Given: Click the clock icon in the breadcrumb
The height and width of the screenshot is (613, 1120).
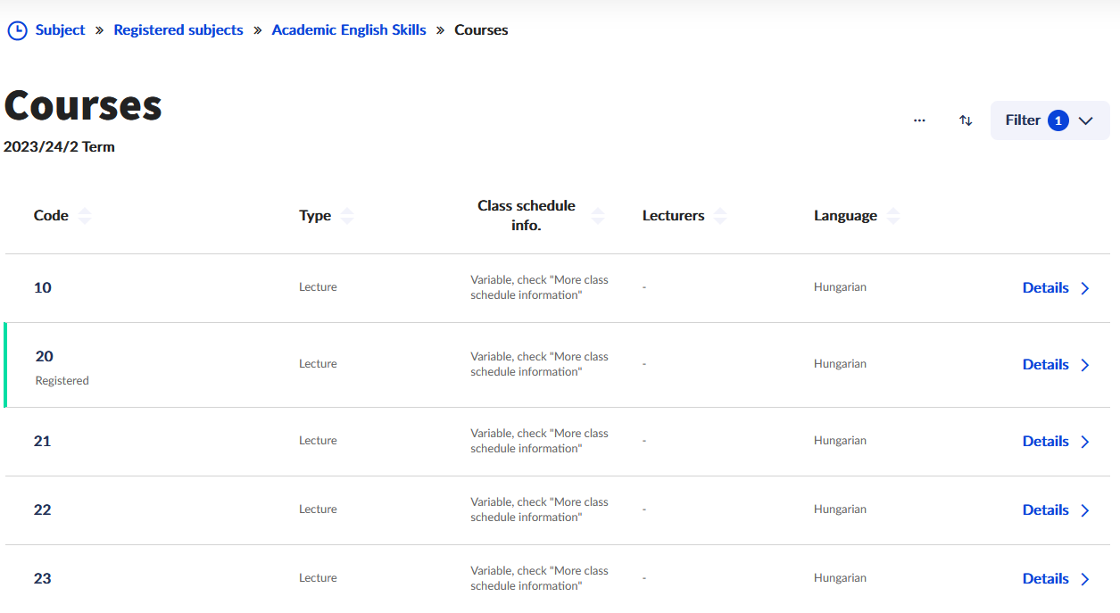Looking at the screenshot, I should pos(17,30).
